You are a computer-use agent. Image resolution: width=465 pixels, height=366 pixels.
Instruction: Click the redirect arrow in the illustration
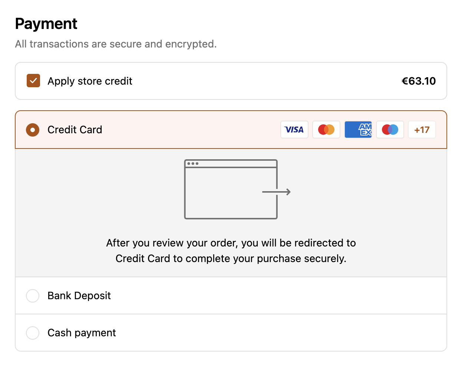(x=277, y=192)
